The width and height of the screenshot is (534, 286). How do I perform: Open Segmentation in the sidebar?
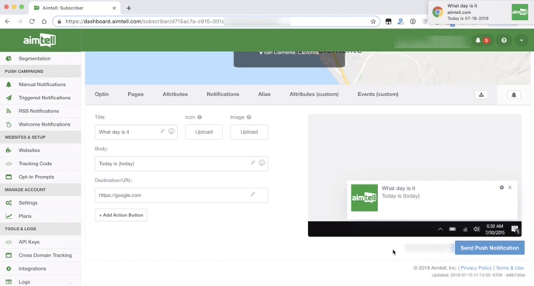tap(34, 58)
